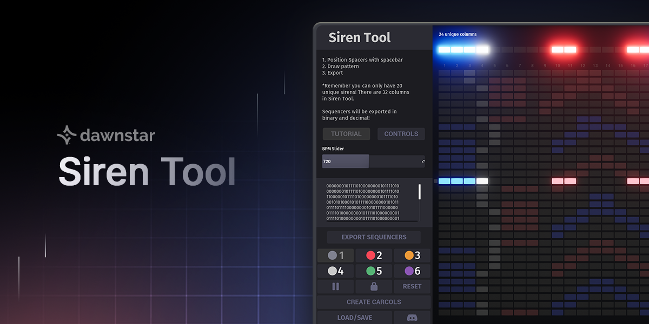Expand the BPM value field
This screenshot has width=649, height=324.
[422, 161]
